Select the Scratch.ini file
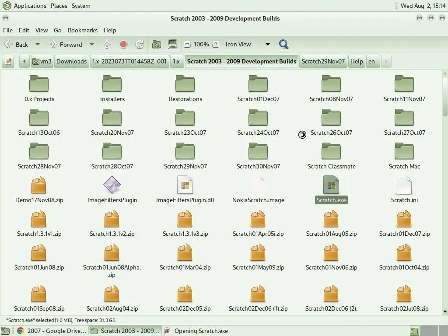The image size is (448, 336). [404, 190]
